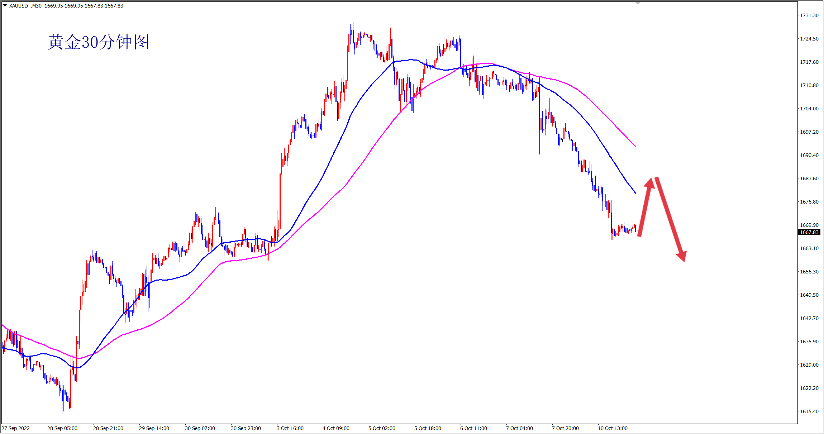Click the 1615.40 price scale label
This screenshot has width=824, height=434.
coord(809,411)
